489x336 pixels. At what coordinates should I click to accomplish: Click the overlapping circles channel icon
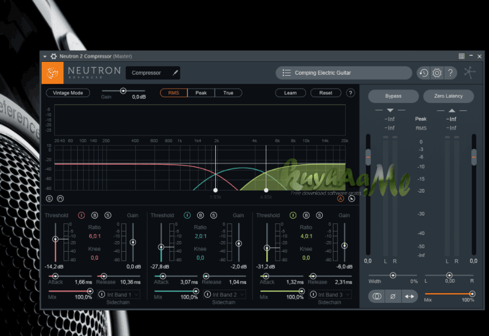coord(377,296)
